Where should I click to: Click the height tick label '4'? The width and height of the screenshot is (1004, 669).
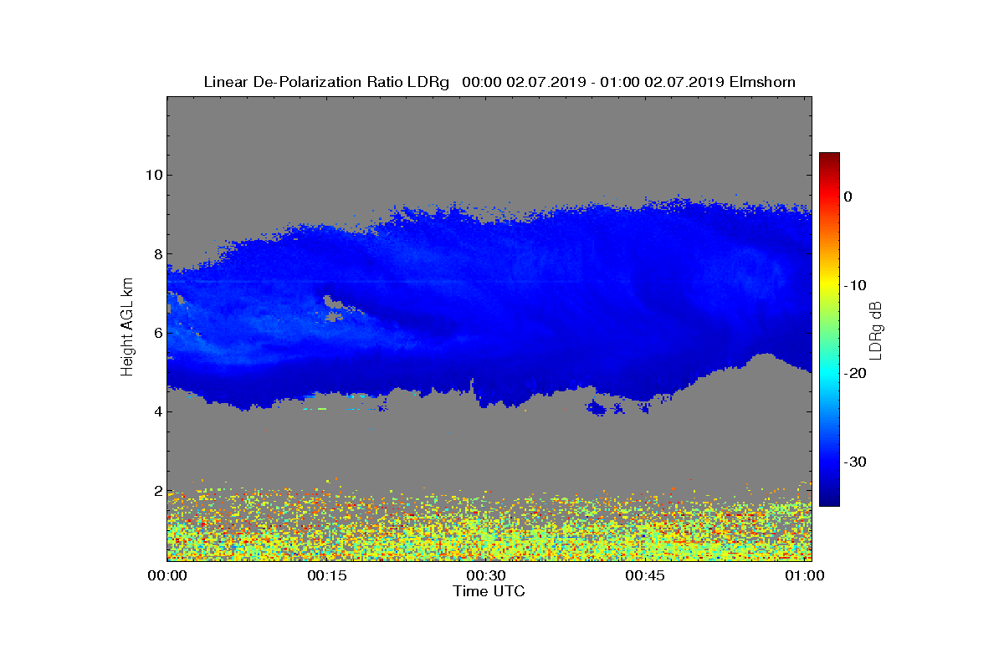pos(156,411)
